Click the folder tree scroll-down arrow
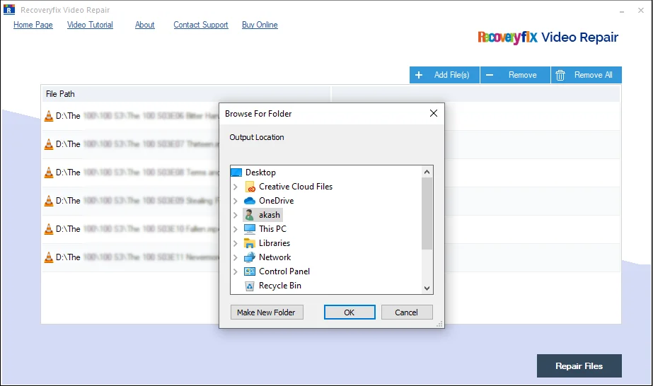 [x=427, y=288]
